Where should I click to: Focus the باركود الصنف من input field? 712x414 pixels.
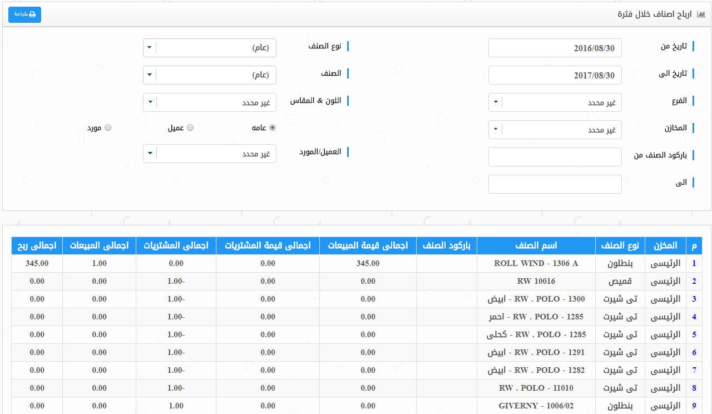[555, 157]
